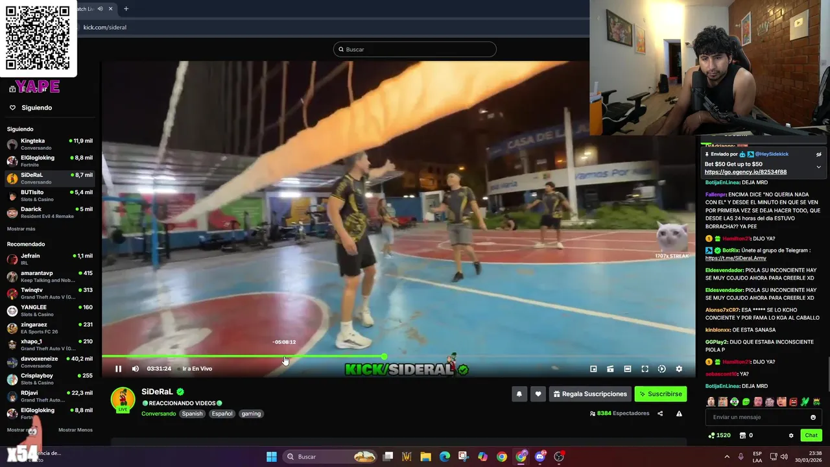
Task: Close the current browser tab
Action: pos(111,9)
